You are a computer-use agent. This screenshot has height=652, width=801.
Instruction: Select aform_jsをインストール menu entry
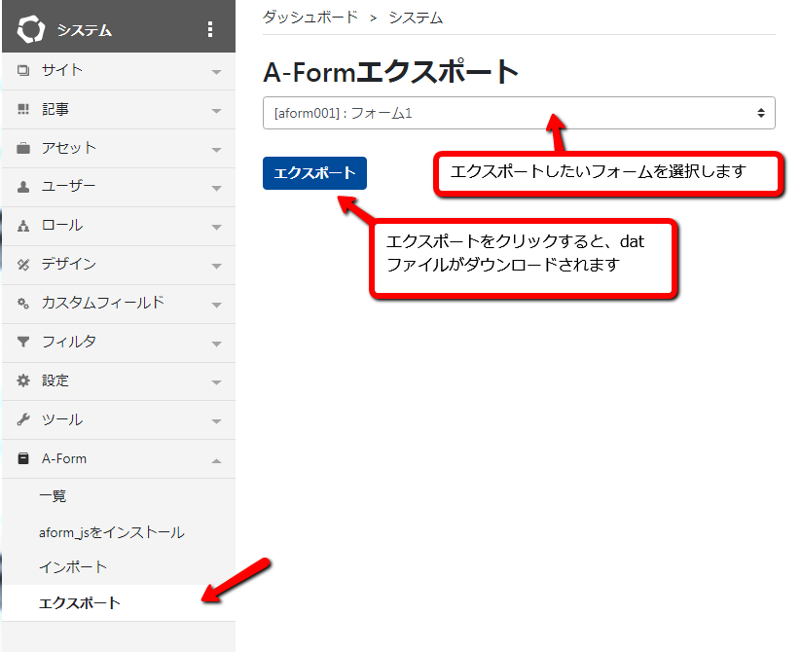[111, 532]
